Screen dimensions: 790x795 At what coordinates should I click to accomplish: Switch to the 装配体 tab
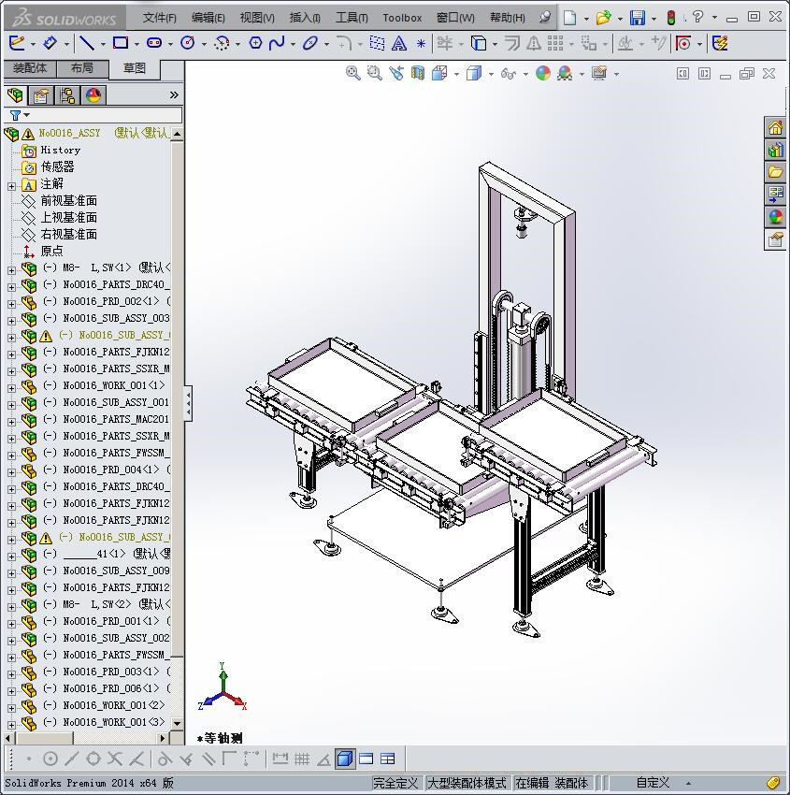(29, 68)
